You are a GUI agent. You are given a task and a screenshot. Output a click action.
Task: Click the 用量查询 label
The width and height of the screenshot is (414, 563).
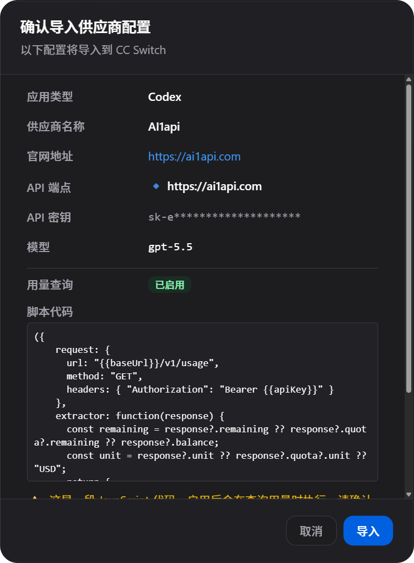pyautogui.click(x=50, y=285)
